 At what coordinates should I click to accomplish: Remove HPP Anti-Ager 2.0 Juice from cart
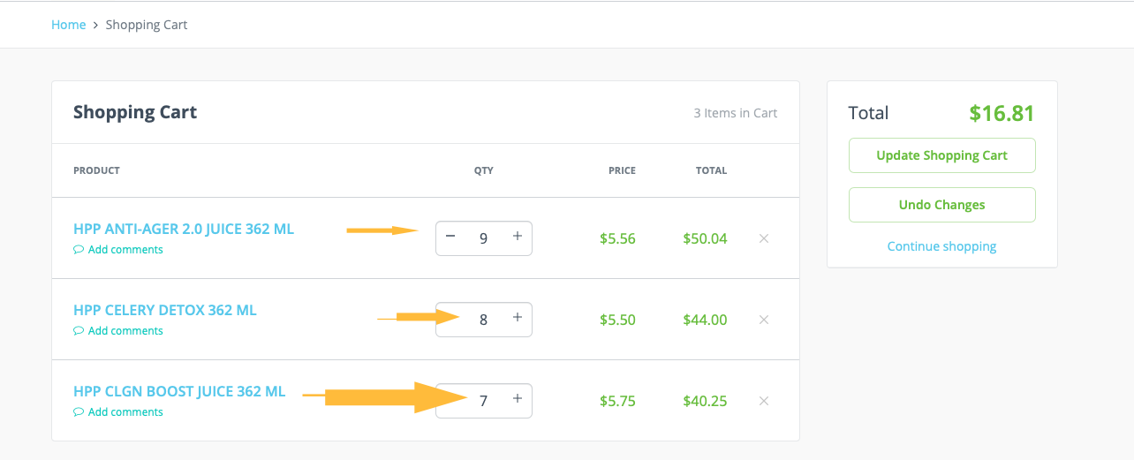764,238
